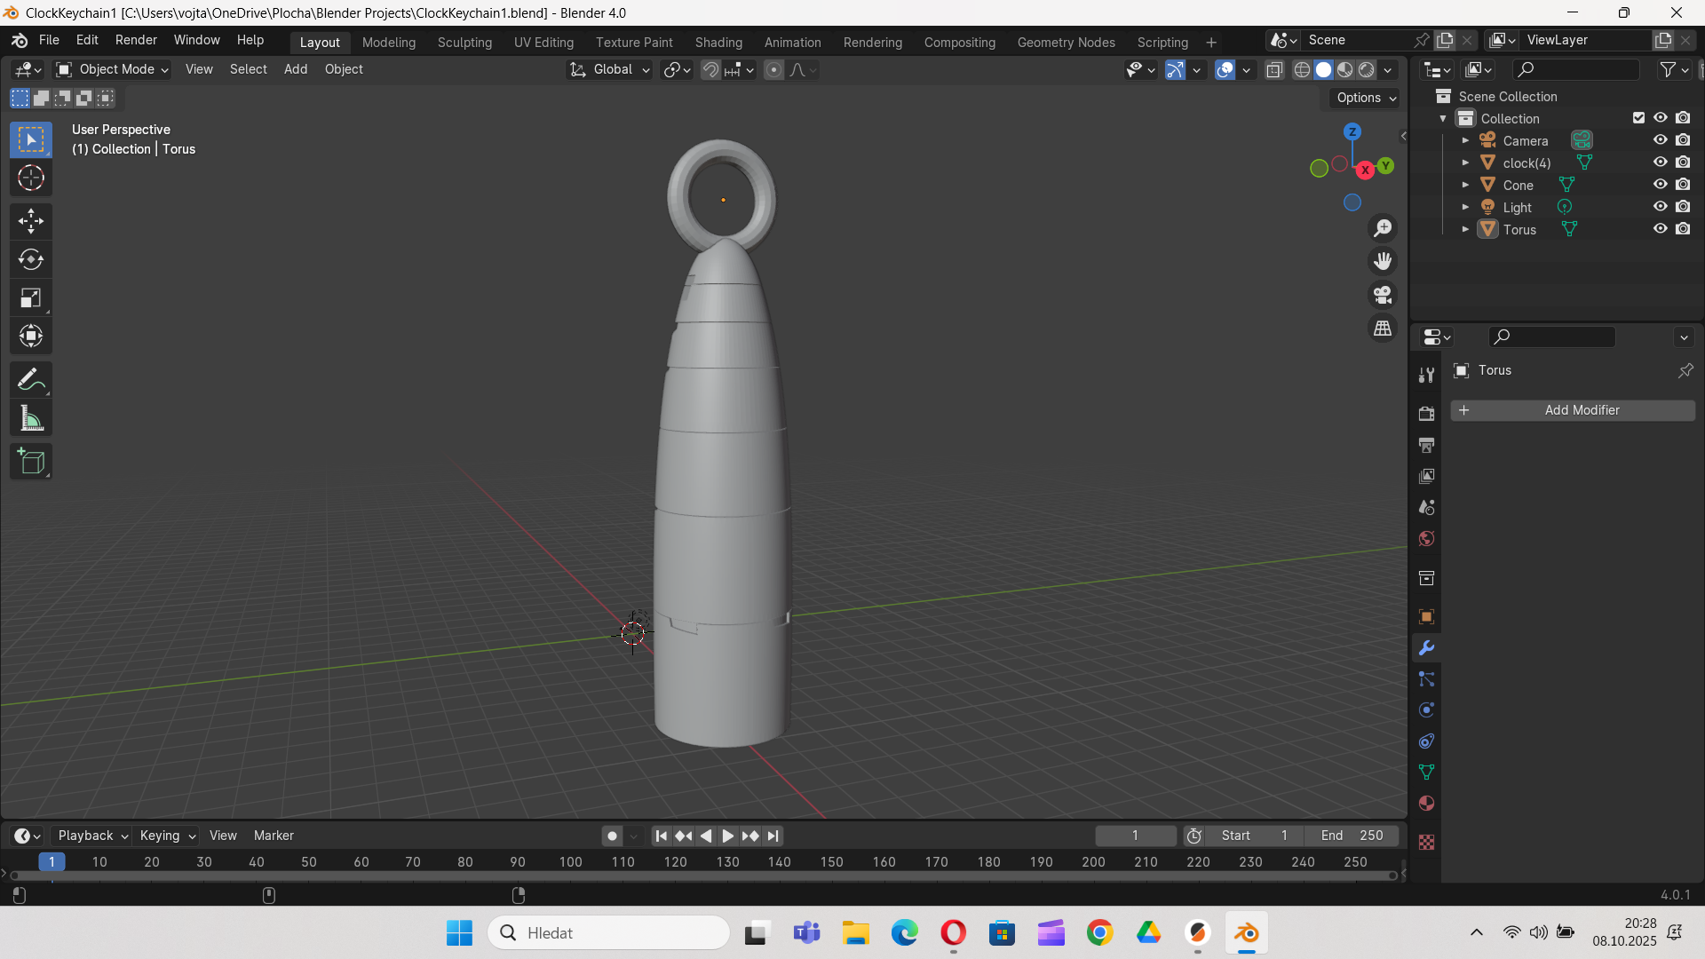This screenshot has height=959, width=1705.
Task: Choose the Transform tool
Action: pos(31,336)
